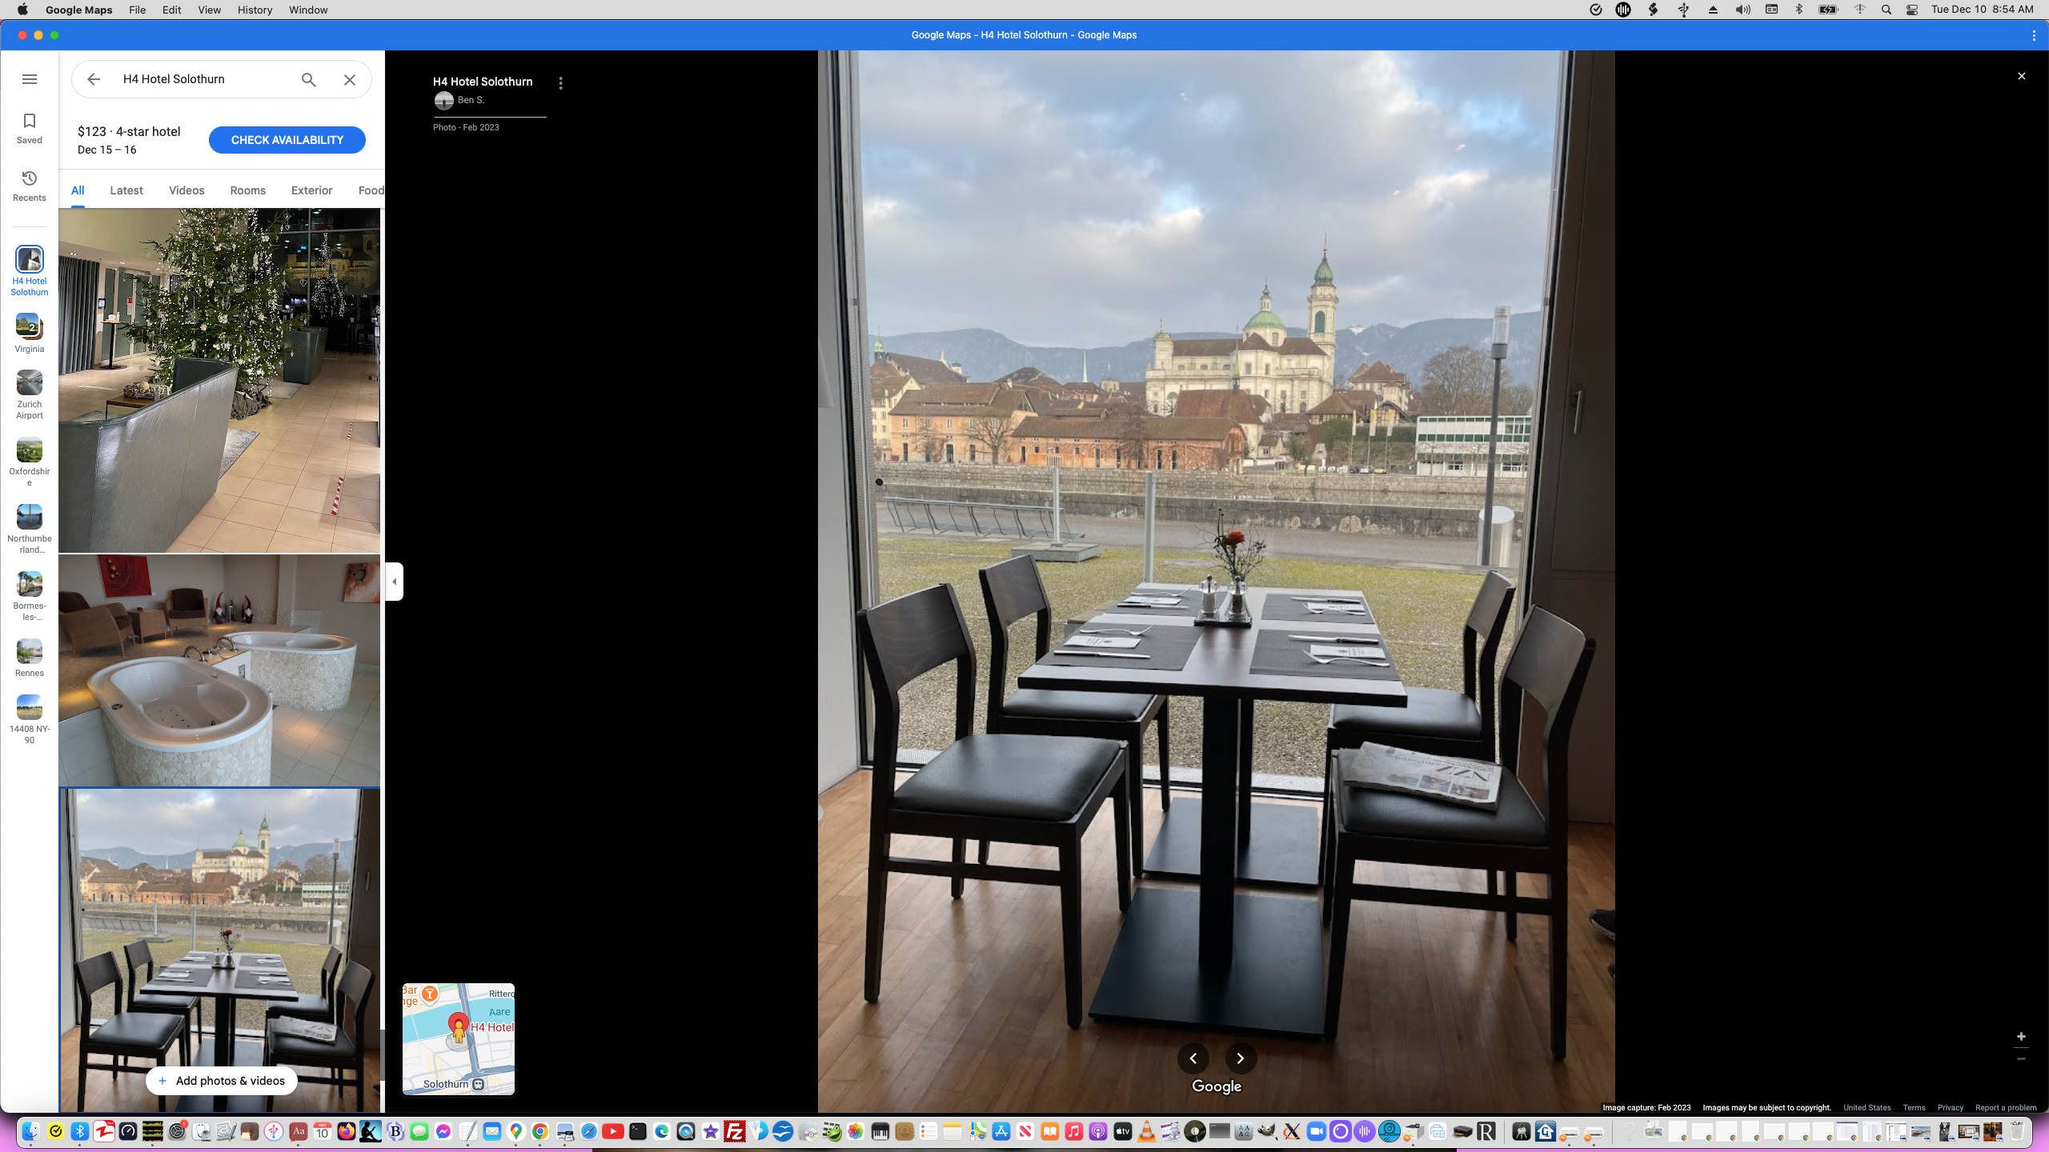2049x1152 pixels.
Task: Click the back arrow in search box
Action: pyautogui.click(x=94, y=79)
